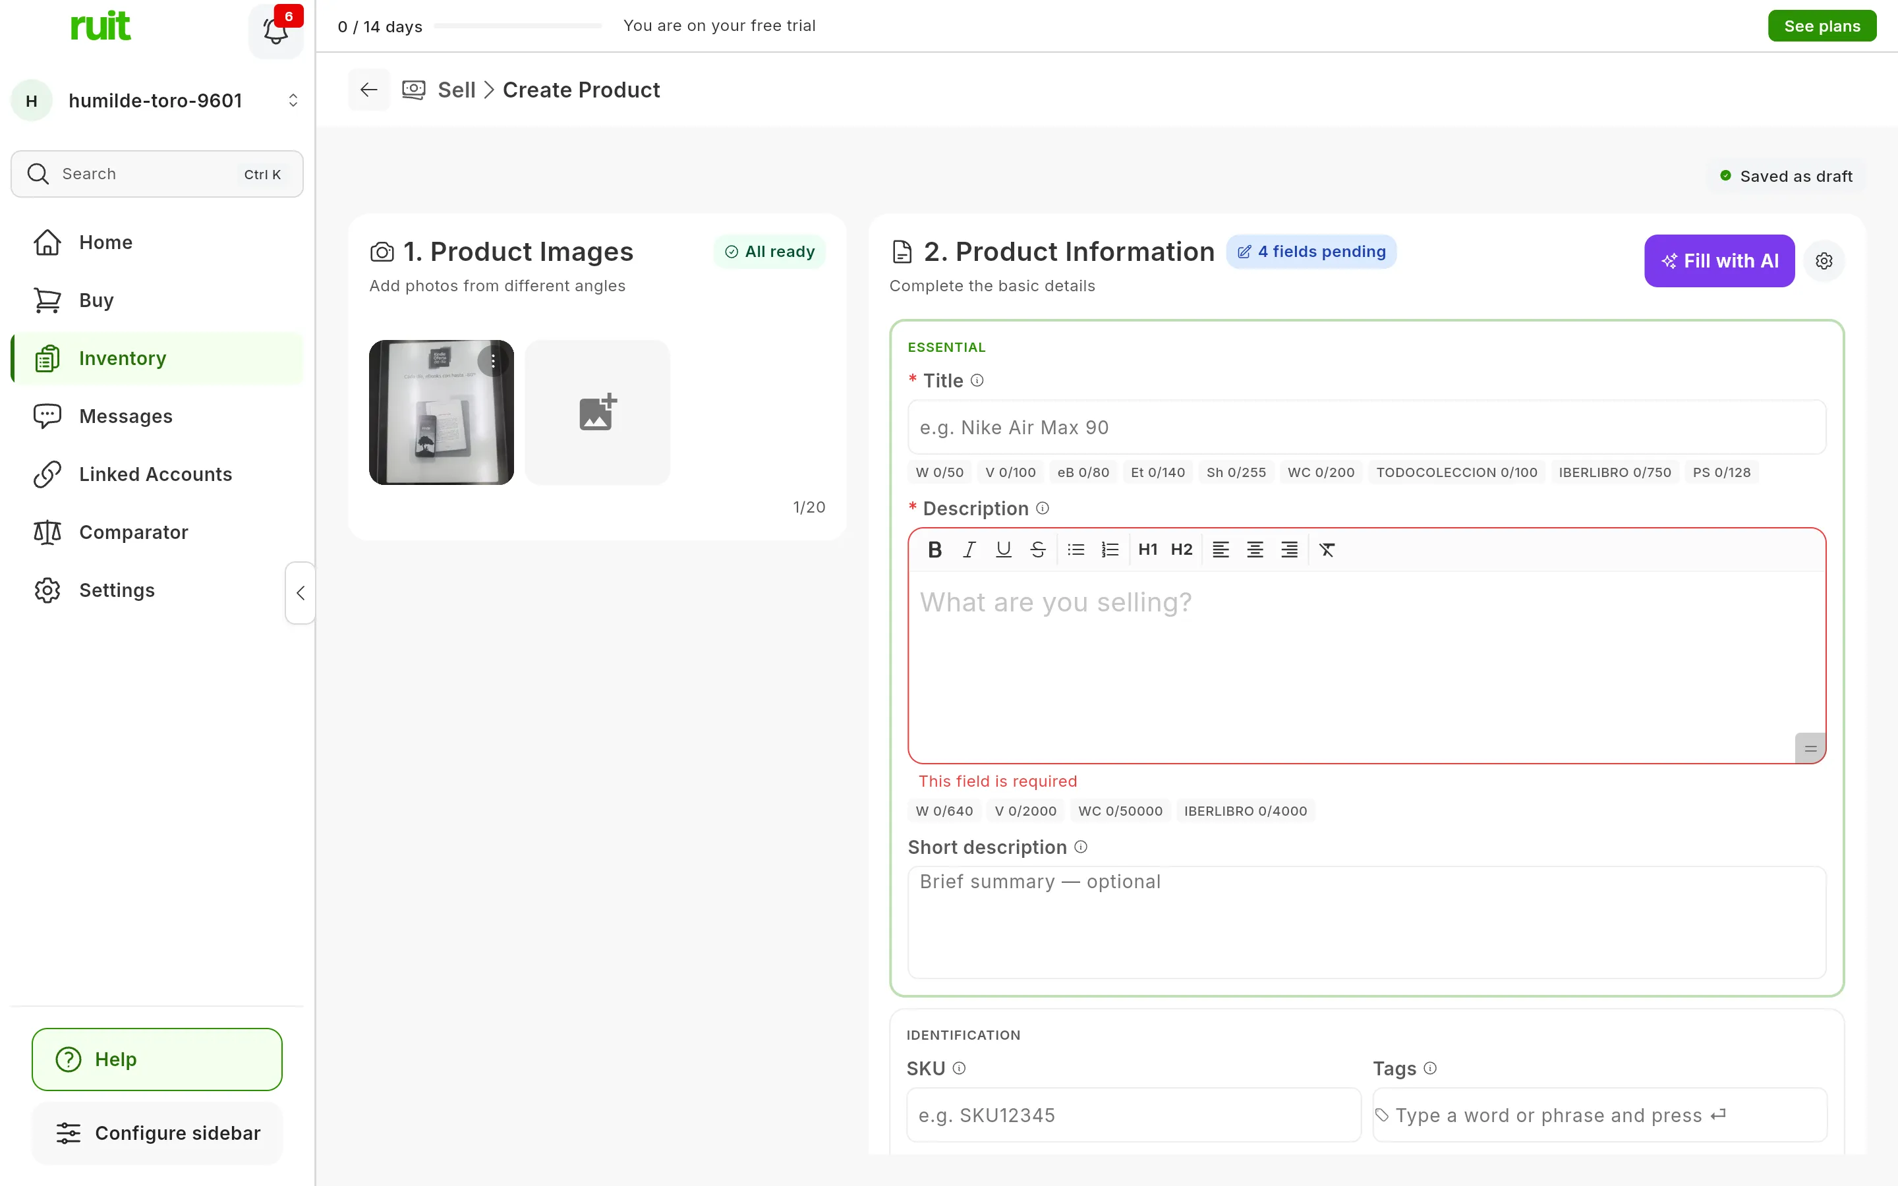Click the See plans button
1898x1186 pixels.
click(1822, 26)
